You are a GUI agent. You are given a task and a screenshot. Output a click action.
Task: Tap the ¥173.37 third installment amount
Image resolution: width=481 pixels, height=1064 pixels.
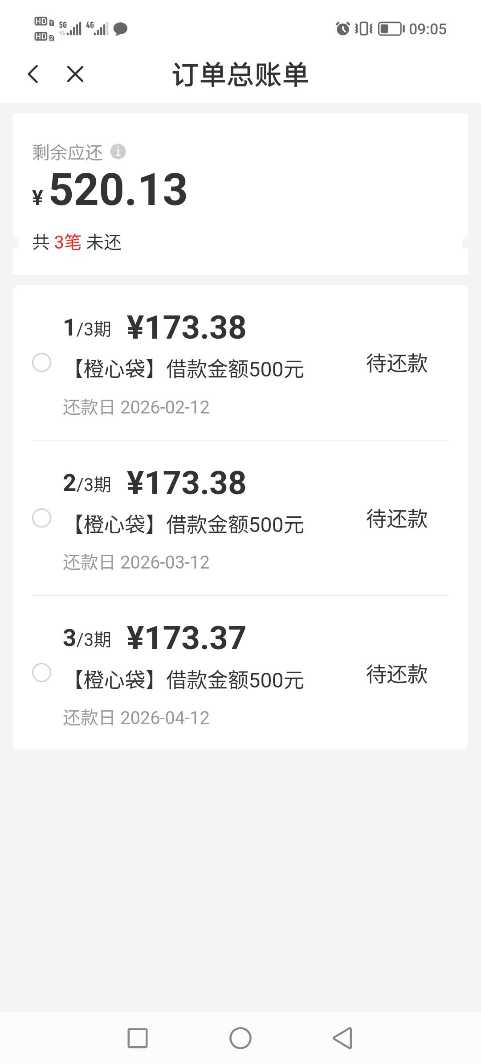186,638
